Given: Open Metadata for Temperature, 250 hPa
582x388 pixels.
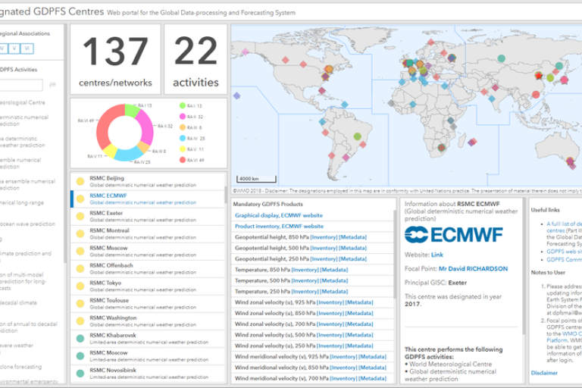Looking at the screenshot, I should click(x=333, y=292).
